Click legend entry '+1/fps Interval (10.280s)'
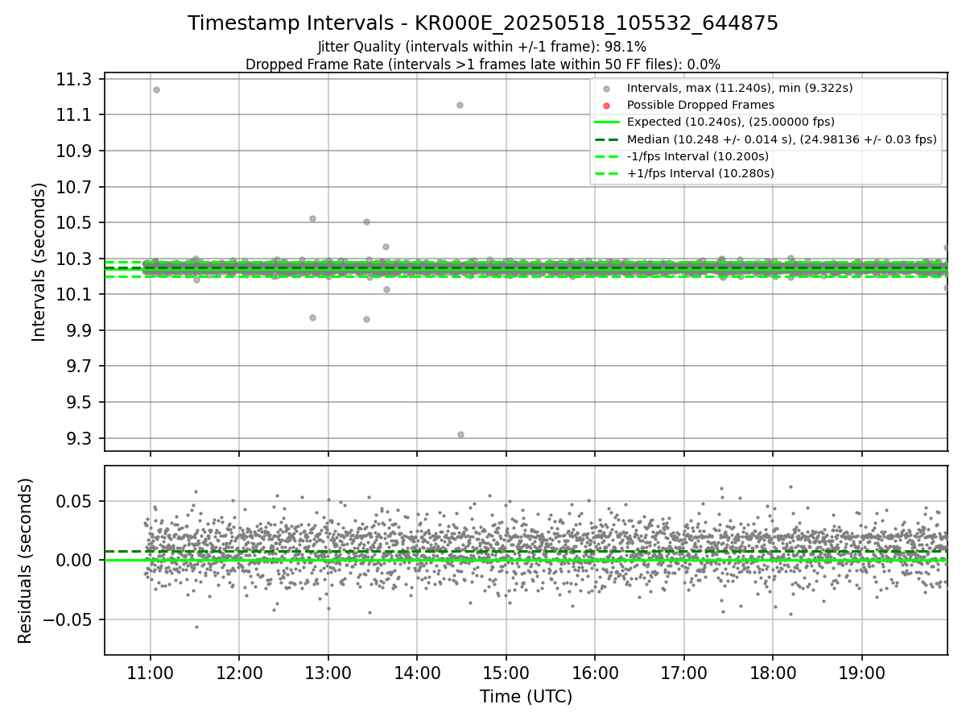Image resolution: width=966 pixels, height=725 pixels. 700,173
